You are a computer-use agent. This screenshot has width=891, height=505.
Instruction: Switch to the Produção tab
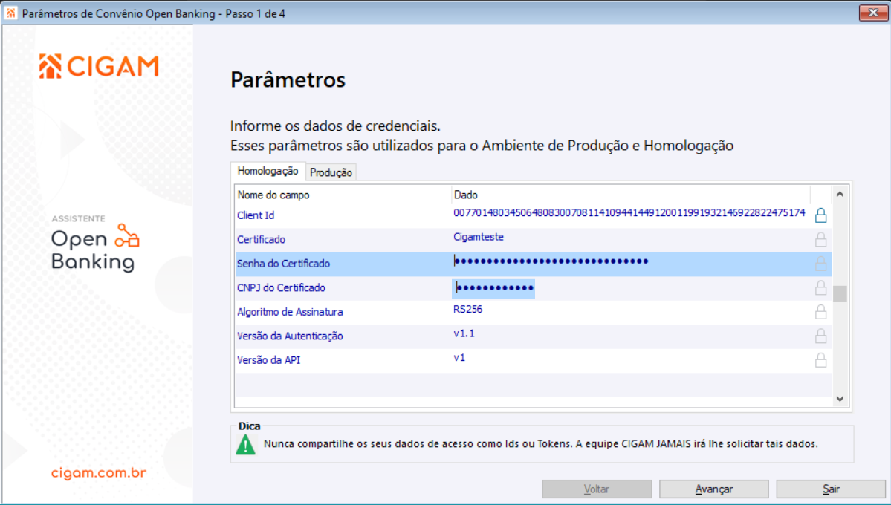pyautogui.click(x=331, y=173)
